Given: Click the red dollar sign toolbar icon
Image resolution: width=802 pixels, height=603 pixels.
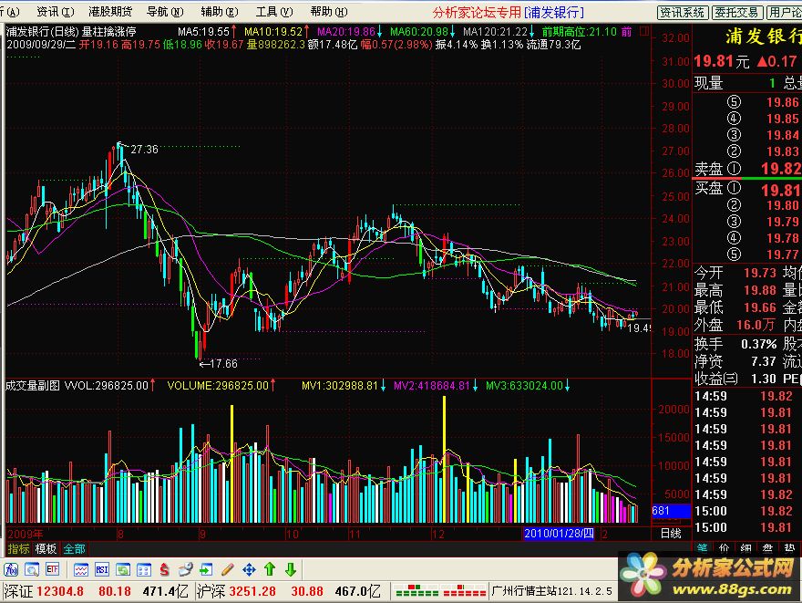Looking at the screenshot, I should (x=164, y=569).
